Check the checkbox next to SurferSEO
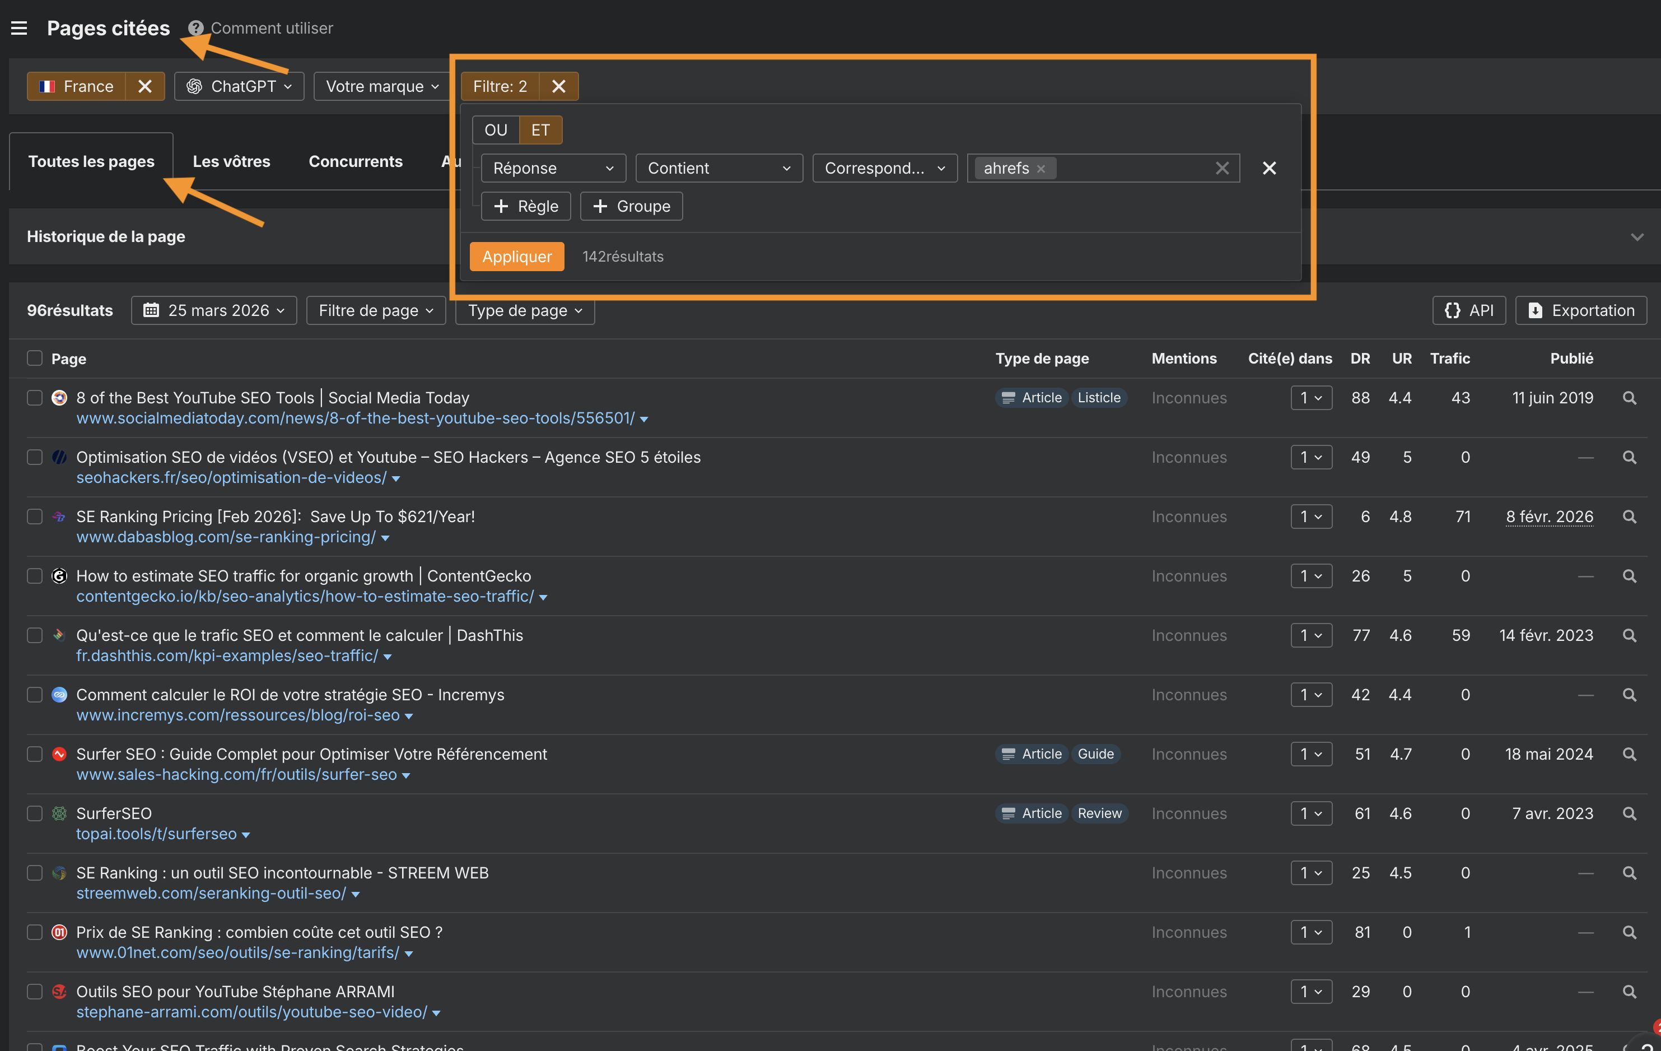Image resolution: width=1661 pixels, height=1051 pixels. tap(34, 813)
